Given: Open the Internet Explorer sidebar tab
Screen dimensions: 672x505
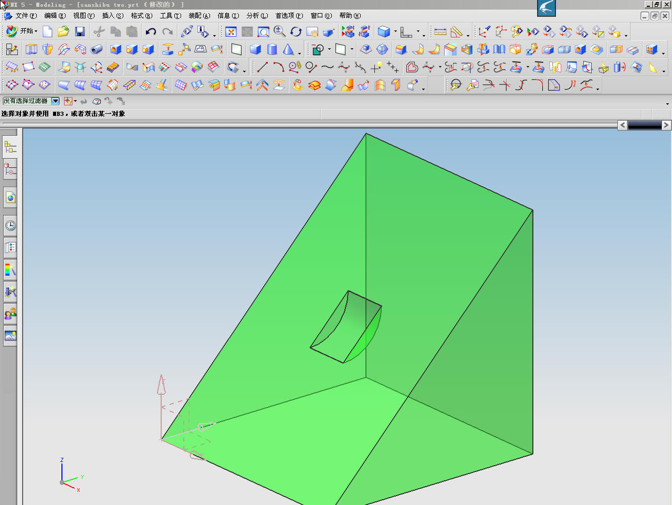Looking at the screenshot, I should pyautogui.click(x=10, y=198).
